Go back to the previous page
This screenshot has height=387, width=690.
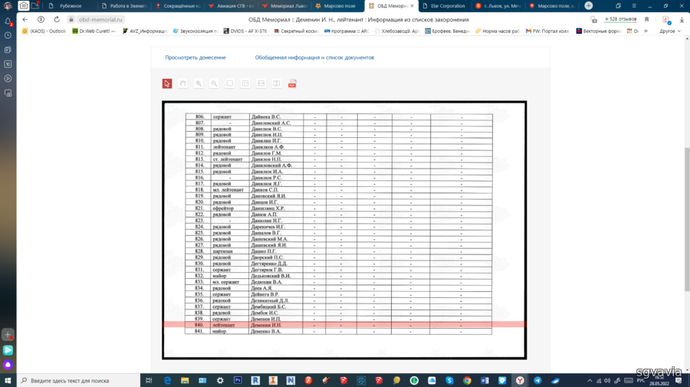[25, 19]
